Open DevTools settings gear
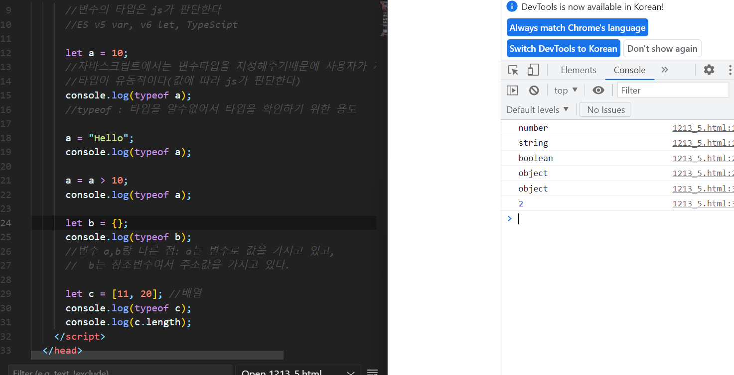Viewport: 734px width, 375px height. (x=709, y=70)
